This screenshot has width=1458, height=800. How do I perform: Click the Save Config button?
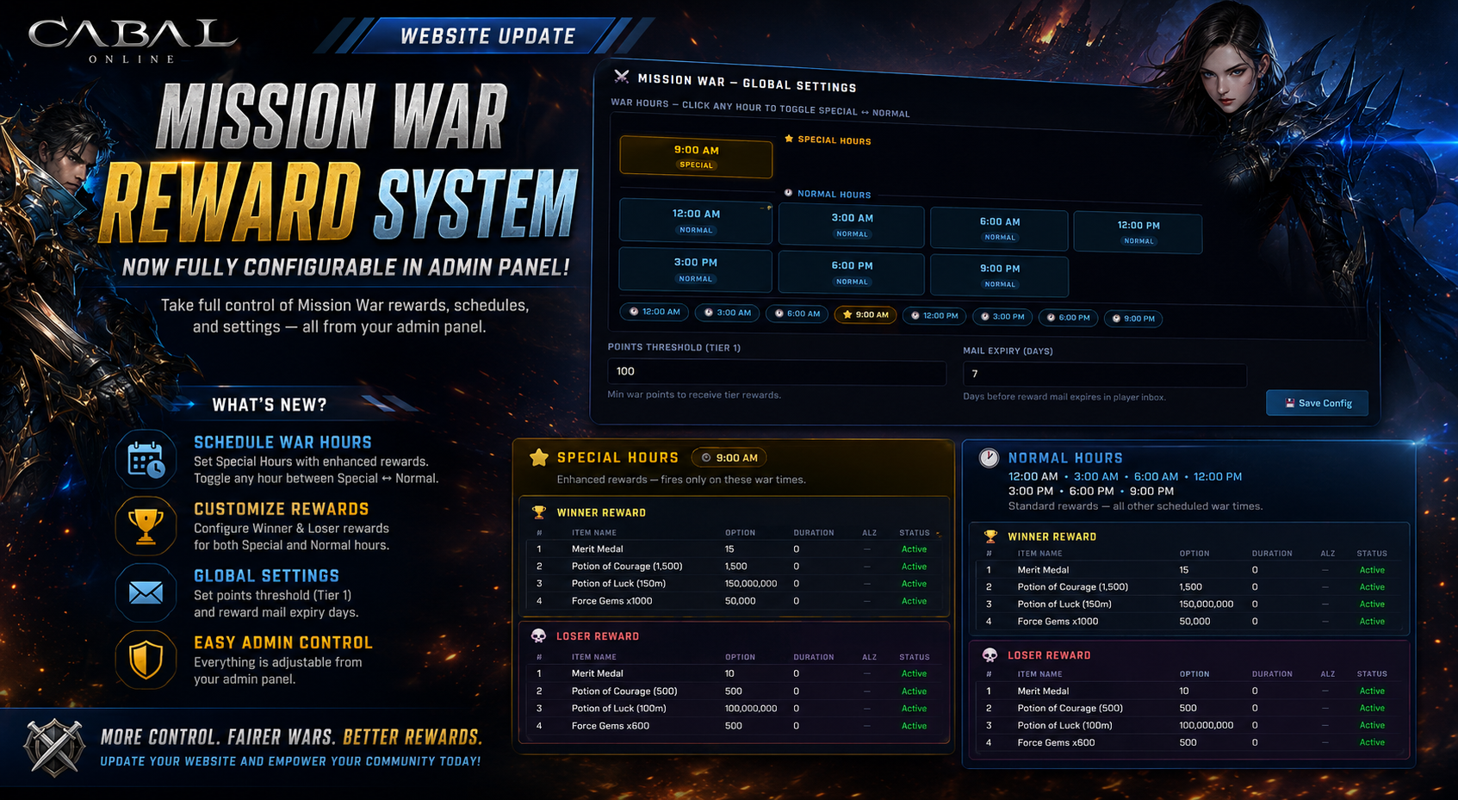point(1318,403)
